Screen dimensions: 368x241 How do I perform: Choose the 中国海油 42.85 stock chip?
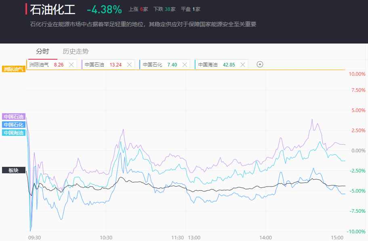[x=216, y=64]
